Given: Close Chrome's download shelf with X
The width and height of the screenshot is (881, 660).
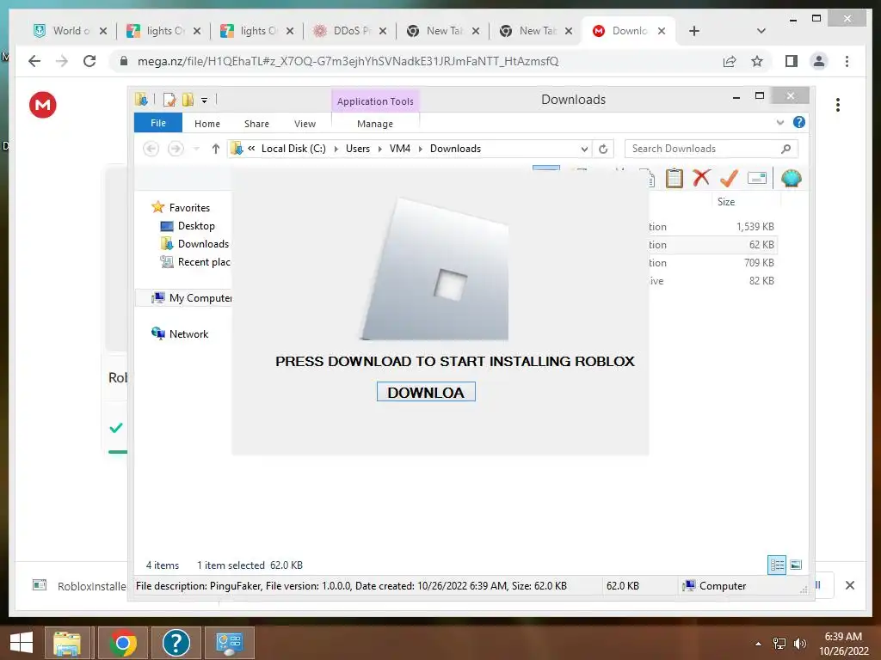Looking at the screenshot, I should click(x=850, y=585).
